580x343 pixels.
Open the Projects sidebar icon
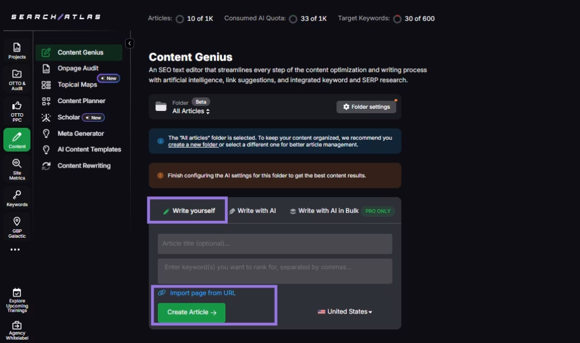(17, 51)
